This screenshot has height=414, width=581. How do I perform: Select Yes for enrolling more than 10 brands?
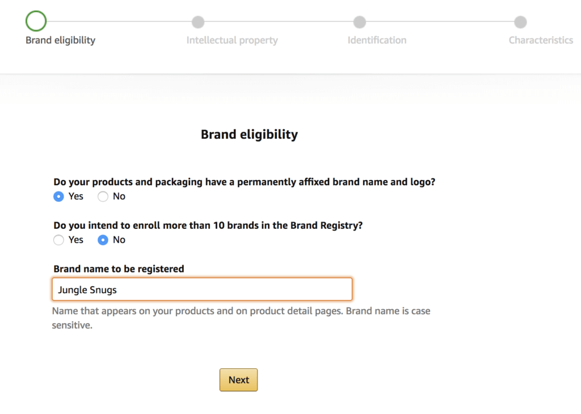pos(58,240)
